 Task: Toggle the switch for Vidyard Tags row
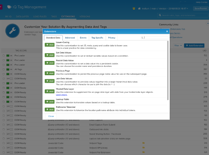(x=10, y=143)
